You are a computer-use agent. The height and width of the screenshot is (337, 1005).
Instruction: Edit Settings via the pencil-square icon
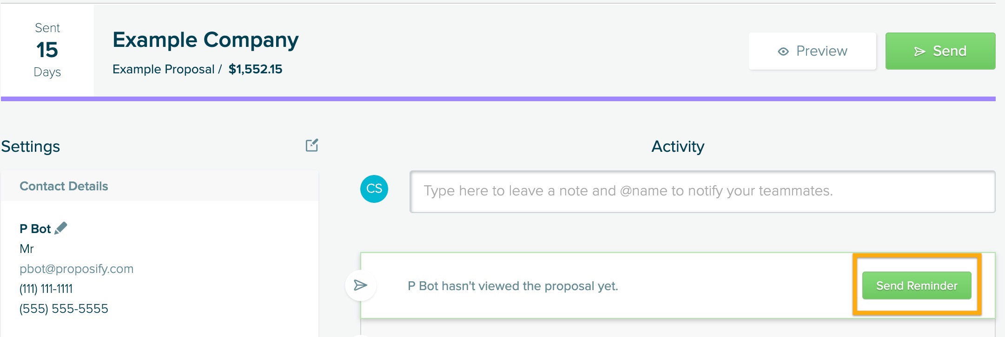pyautogui.click(x=312, y=145)
